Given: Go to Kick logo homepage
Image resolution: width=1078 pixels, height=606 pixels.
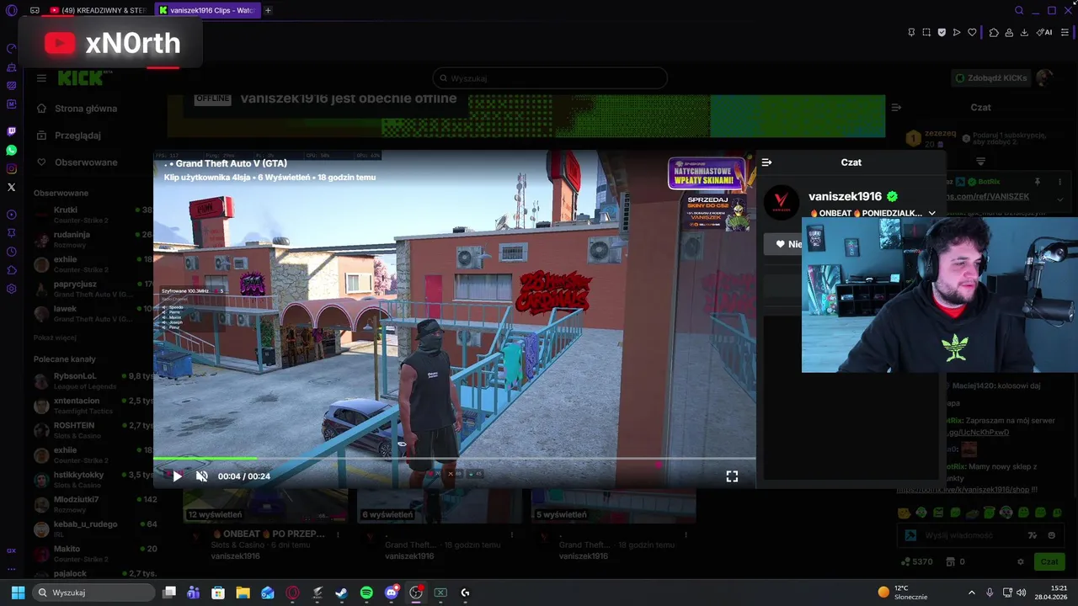Looking at the screenshot, I should click(x=81, y=78).
